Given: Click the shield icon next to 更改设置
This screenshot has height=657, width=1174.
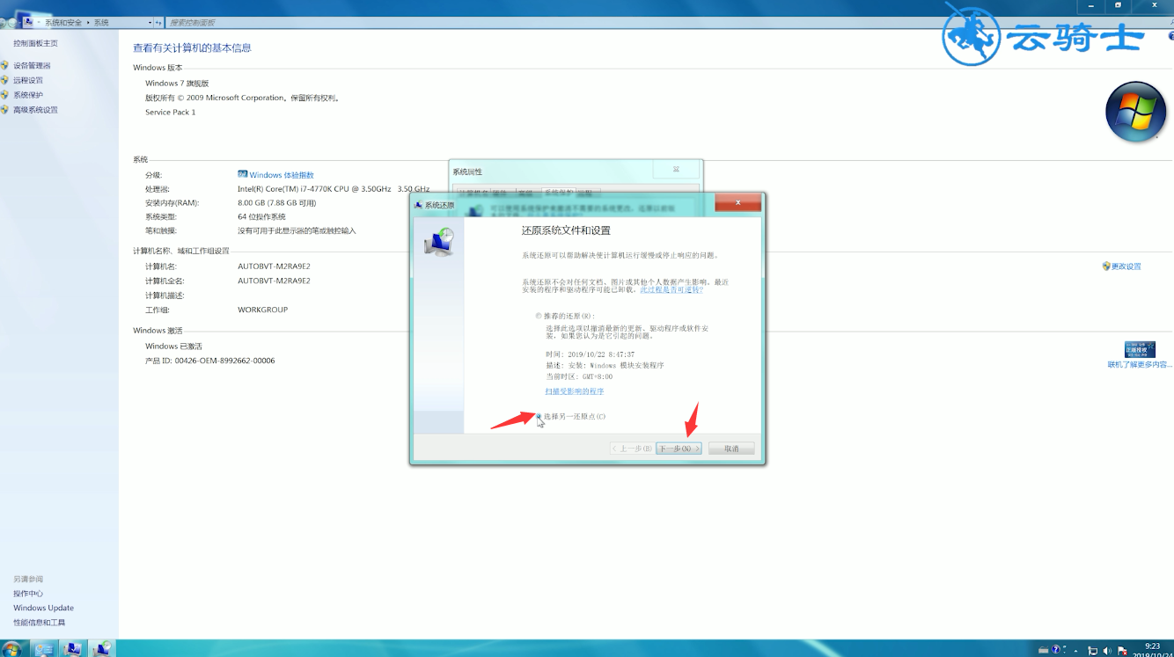Looking at the screenshot, I should (1106, 266).
